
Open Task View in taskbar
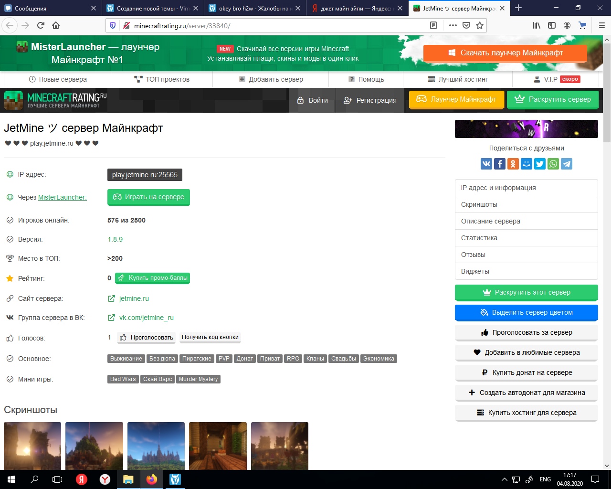coord(57,479)
